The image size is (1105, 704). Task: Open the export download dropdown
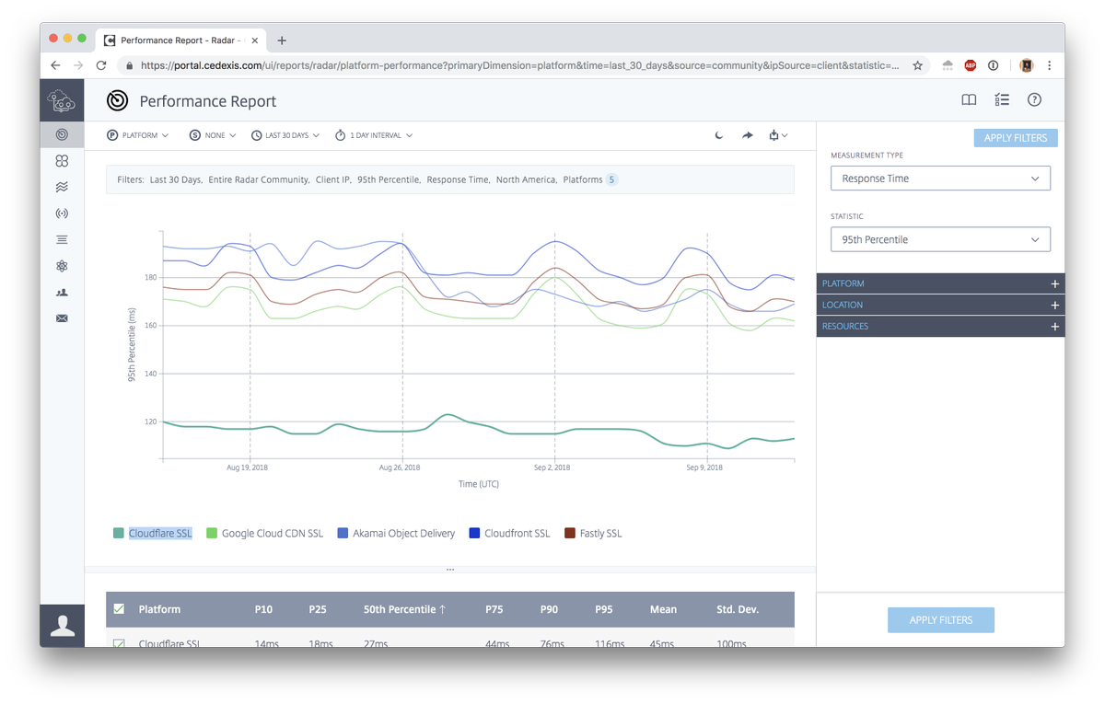click(778, 135)
